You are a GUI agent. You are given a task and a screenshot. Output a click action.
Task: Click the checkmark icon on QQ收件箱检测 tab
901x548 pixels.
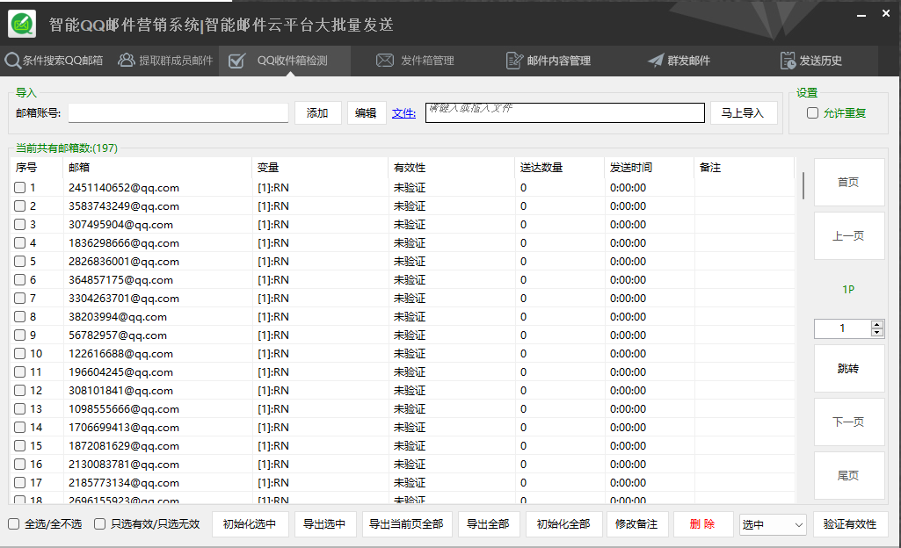pyautogui.click(x=236, y=61)
